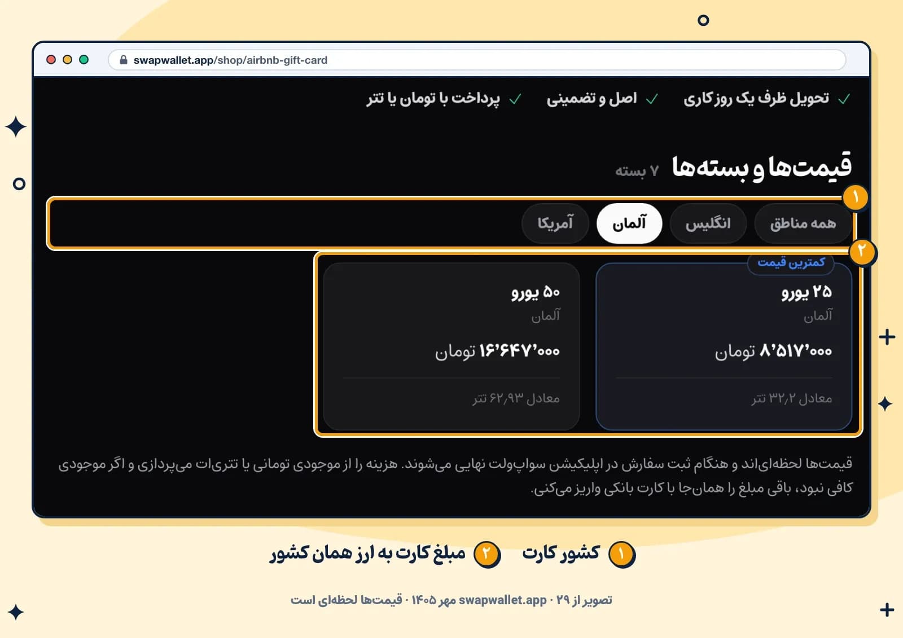Select the آلمان region tab
This screenshot has height=638, width=903.
point(629,223)
